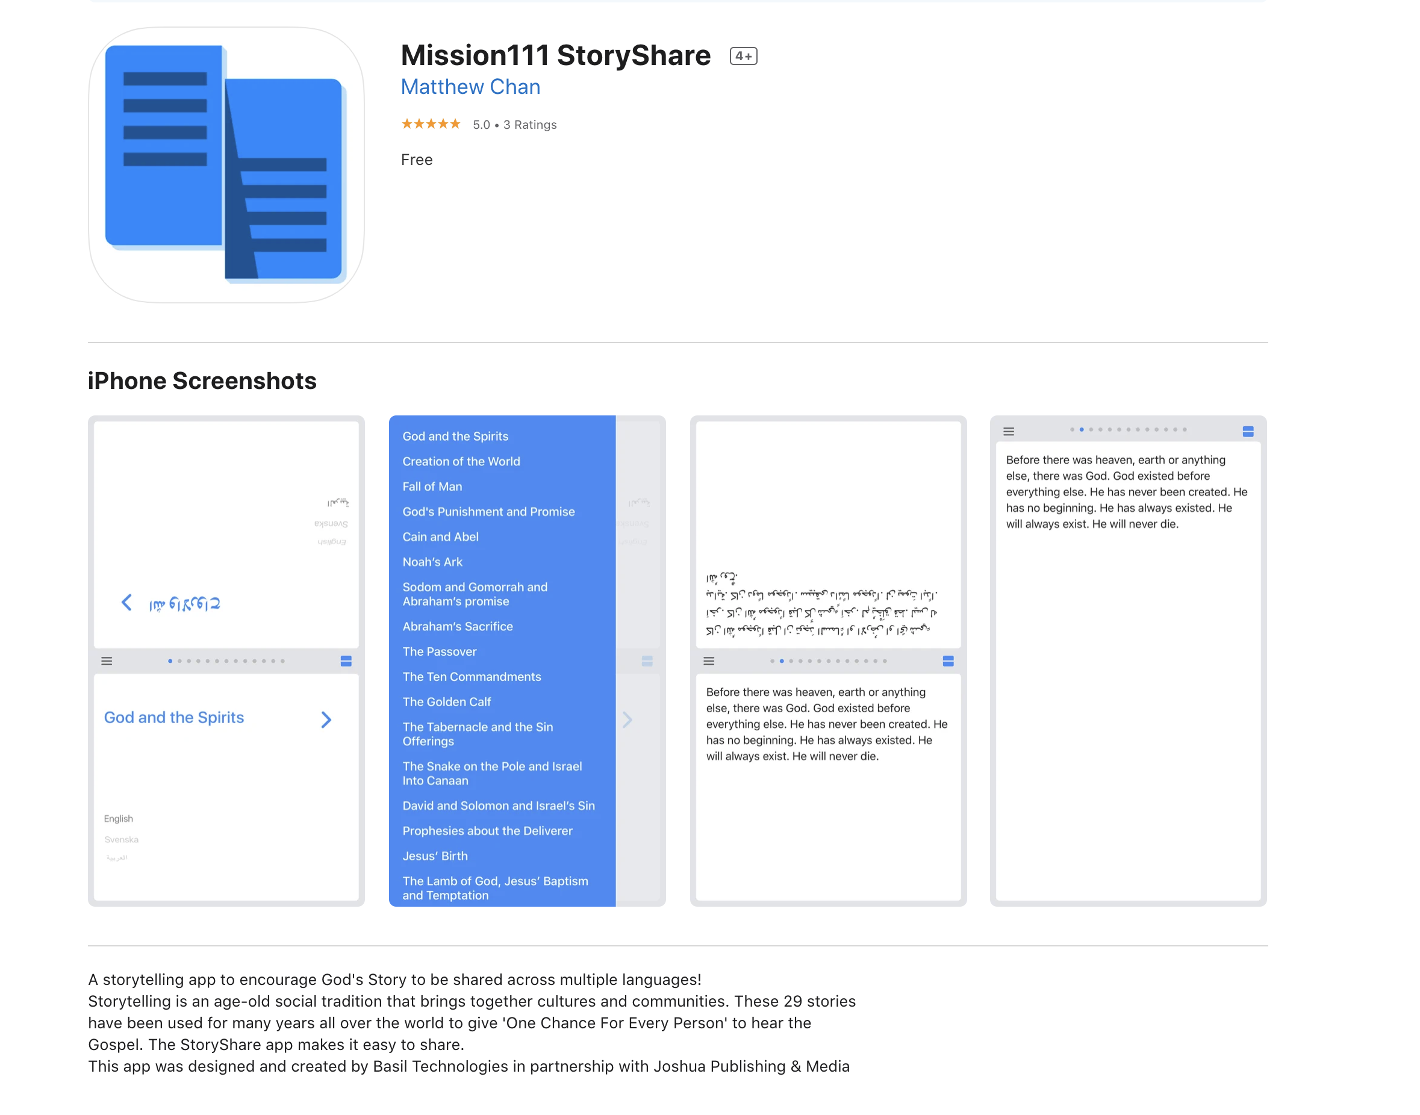Click blue split-view icon in fourth screenshot
This screenshot has width=1420, height=1115.
1248,432
